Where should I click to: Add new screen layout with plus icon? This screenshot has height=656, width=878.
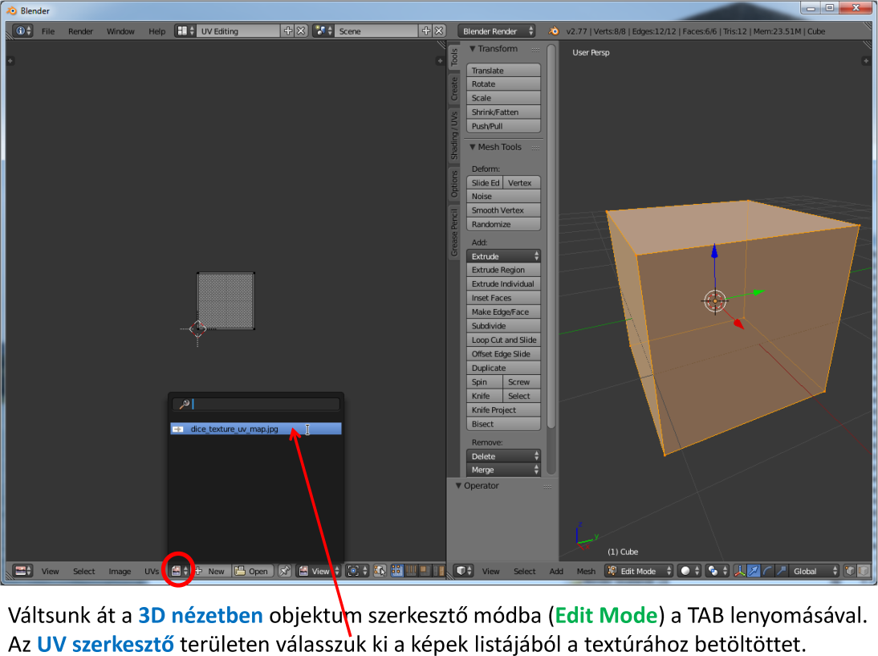tap(288, 31)
